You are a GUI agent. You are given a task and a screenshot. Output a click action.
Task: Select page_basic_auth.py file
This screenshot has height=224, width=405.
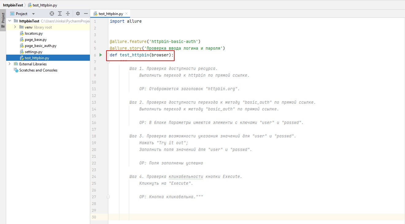click(40, 46)
